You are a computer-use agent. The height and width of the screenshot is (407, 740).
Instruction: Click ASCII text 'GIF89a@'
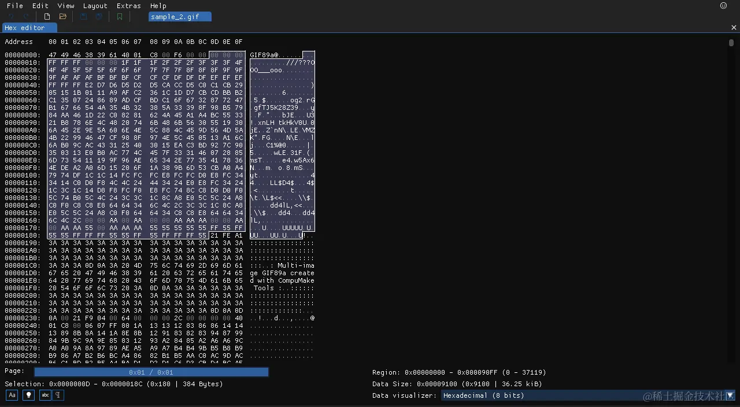264,55
